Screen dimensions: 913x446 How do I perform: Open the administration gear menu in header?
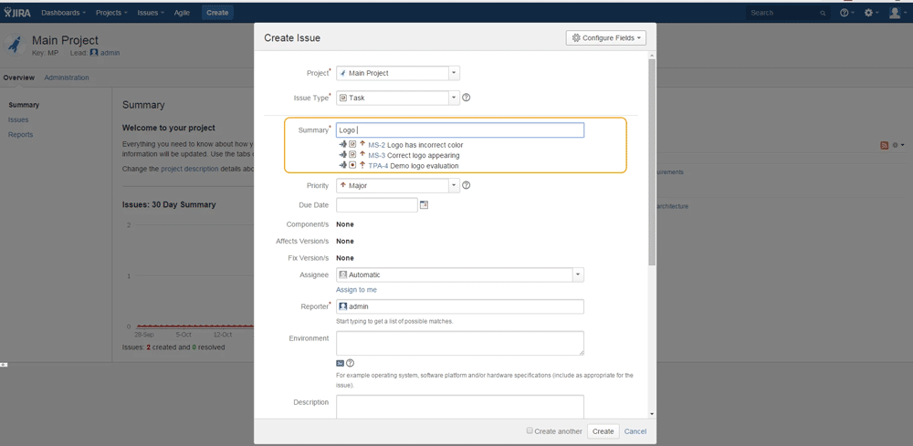(x=872, y=12)
